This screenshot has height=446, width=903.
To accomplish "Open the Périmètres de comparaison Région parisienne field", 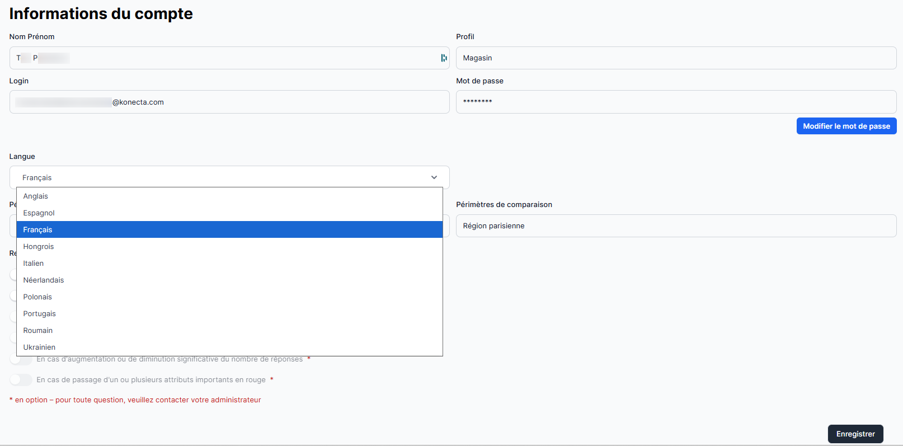I will point(676,226).
